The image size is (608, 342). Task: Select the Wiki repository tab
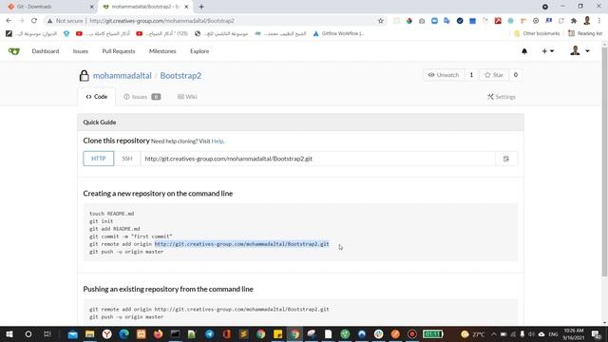[187, 97]
